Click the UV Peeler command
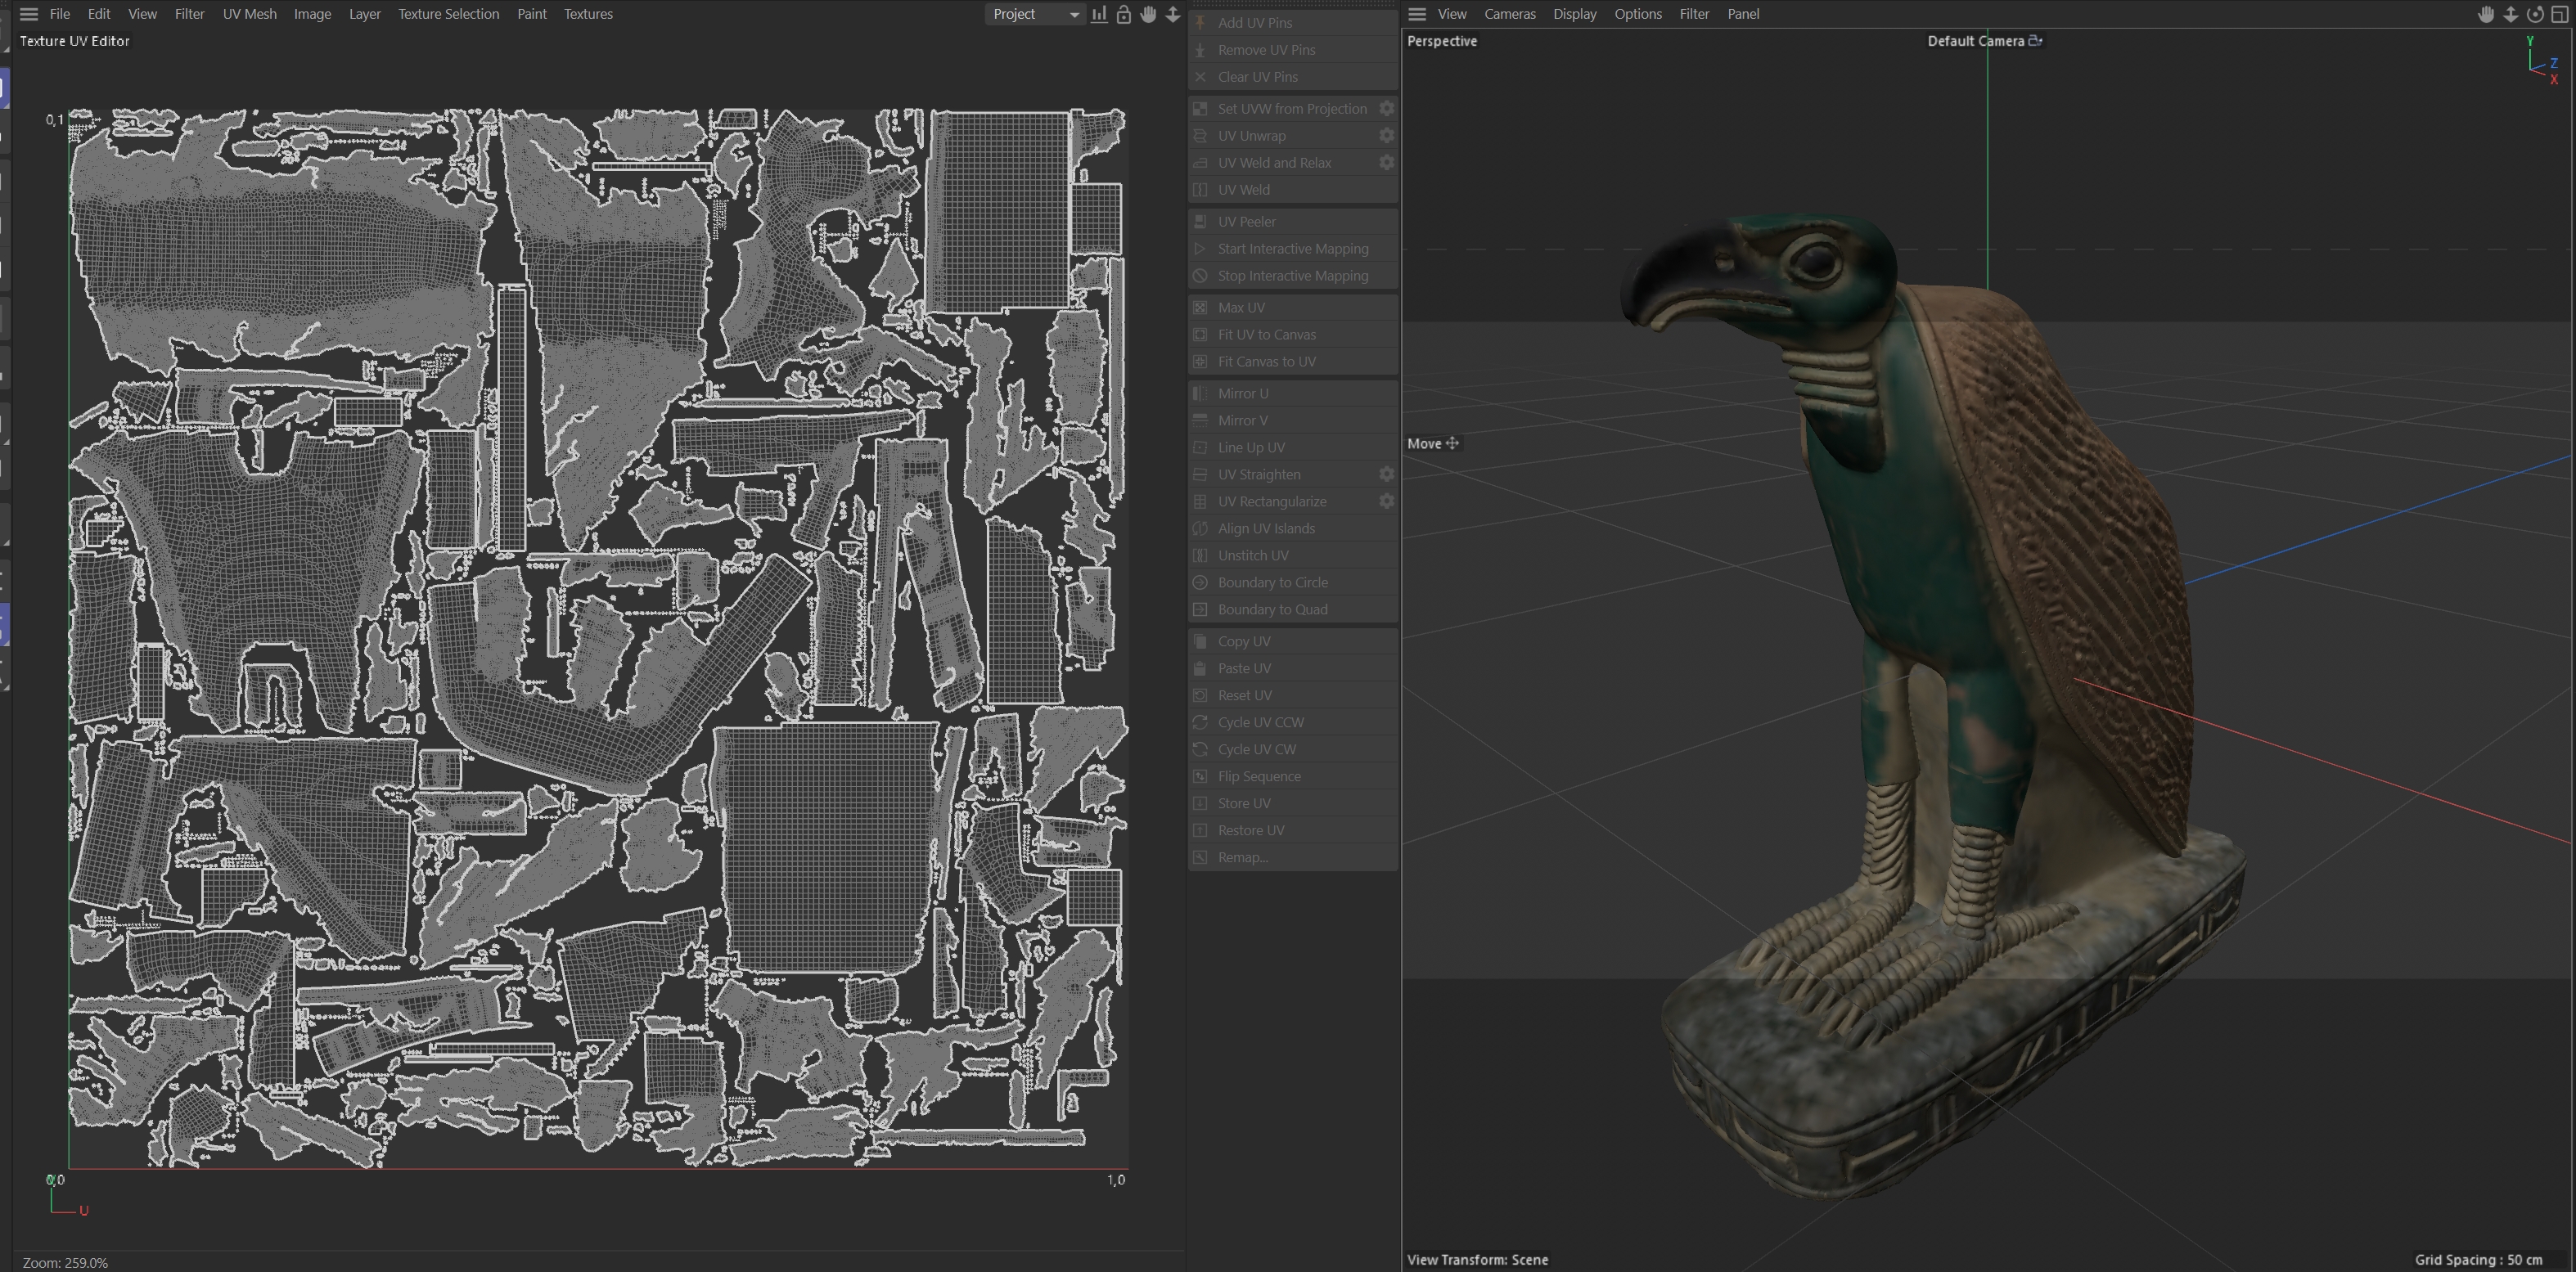 [1246, 221]
